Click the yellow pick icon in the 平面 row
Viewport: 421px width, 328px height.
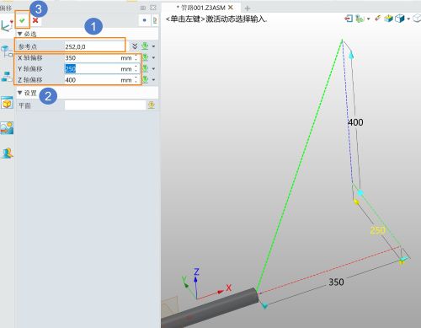152,105
